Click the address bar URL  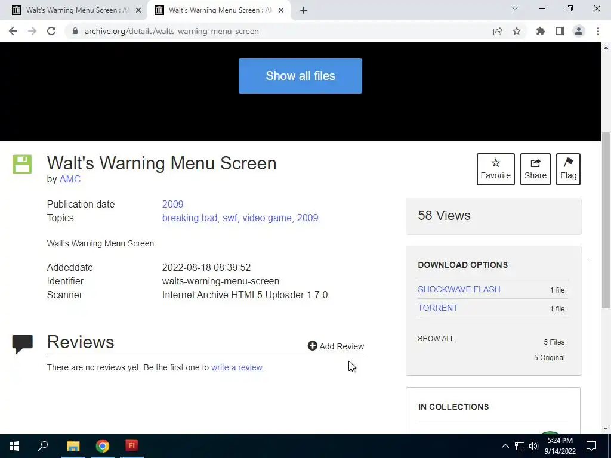(x=171, y=31)
